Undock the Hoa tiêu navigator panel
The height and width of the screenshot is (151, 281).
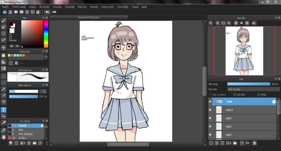[276, 18]
